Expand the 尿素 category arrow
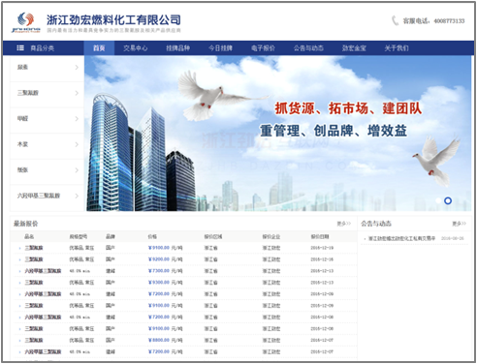The height and width of the screenshot is (364, 477). 77,67
